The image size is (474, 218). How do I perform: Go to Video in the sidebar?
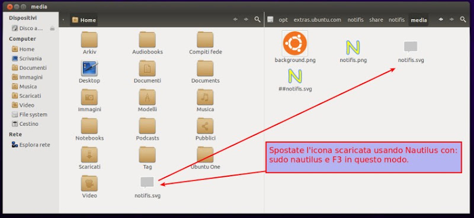[23, 105]
